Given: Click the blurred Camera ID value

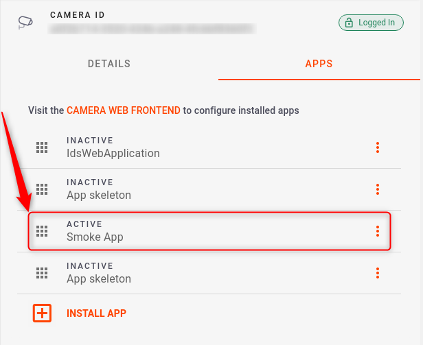Looking at the screenshot, I should 152,29.
